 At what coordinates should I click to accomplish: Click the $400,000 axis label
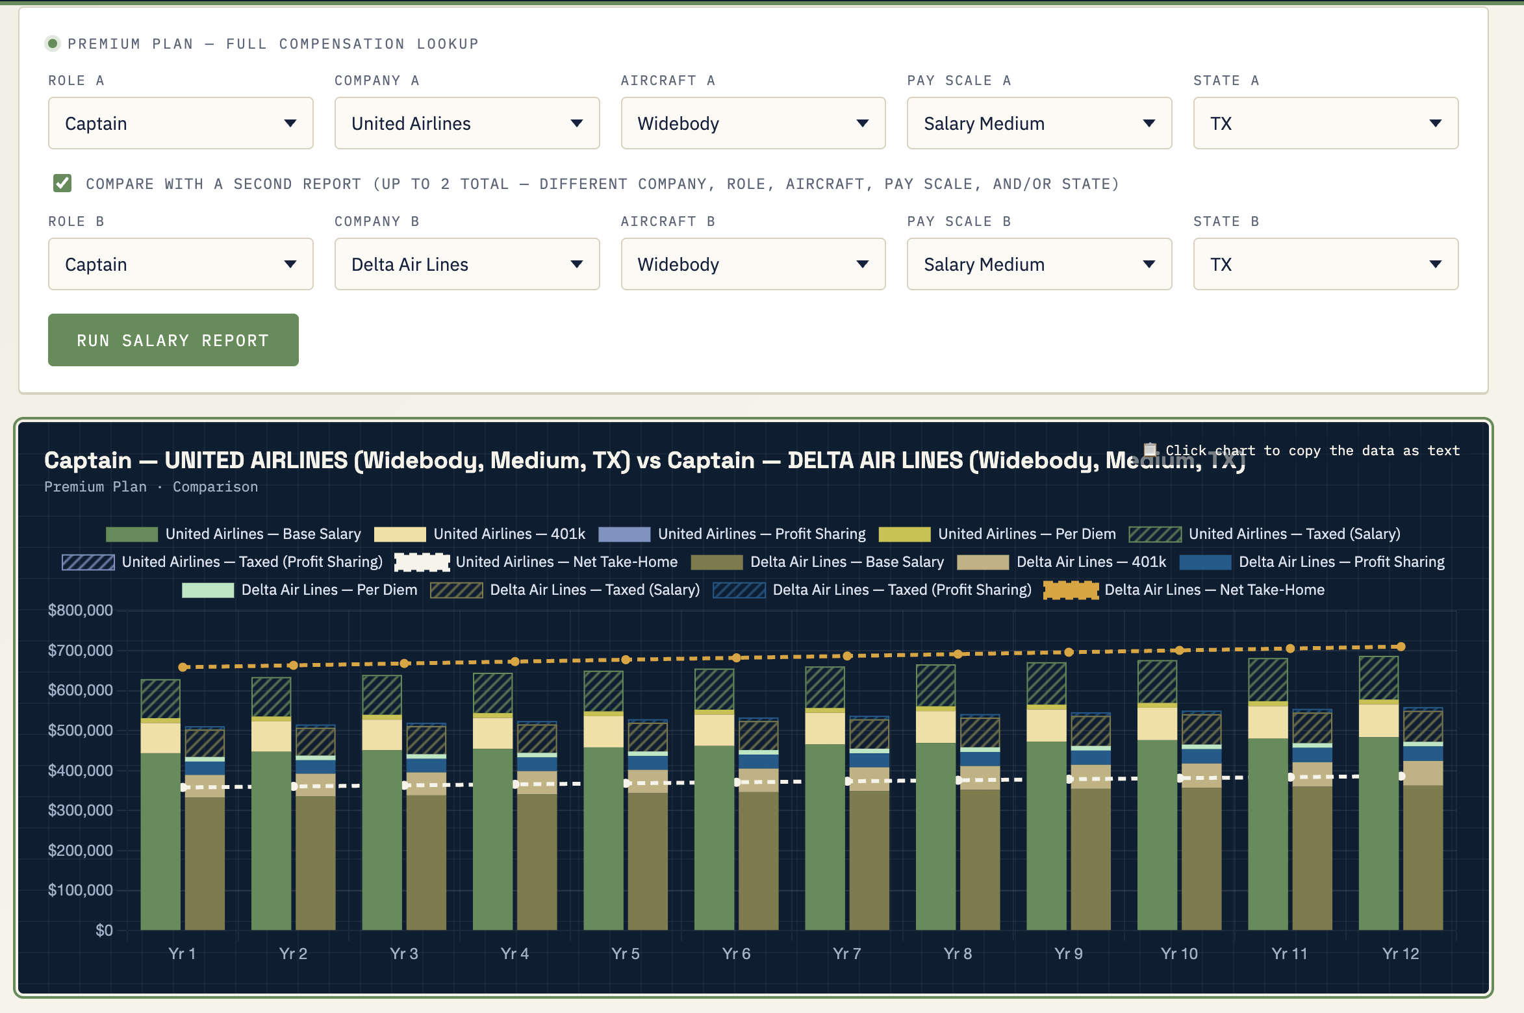80,771
